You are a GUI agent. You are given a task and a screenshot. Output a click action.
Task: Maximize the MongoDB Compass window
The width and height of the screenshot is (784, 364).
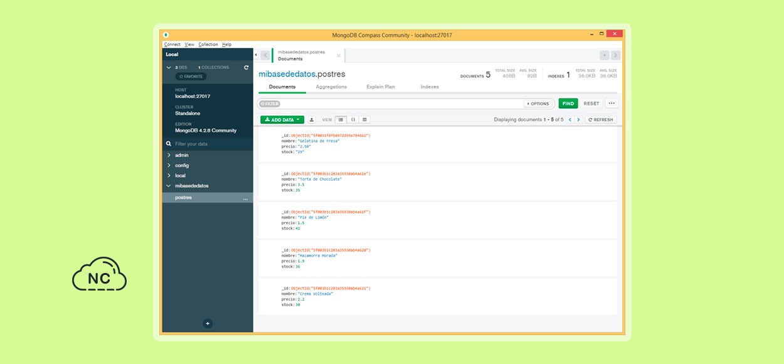602,34
